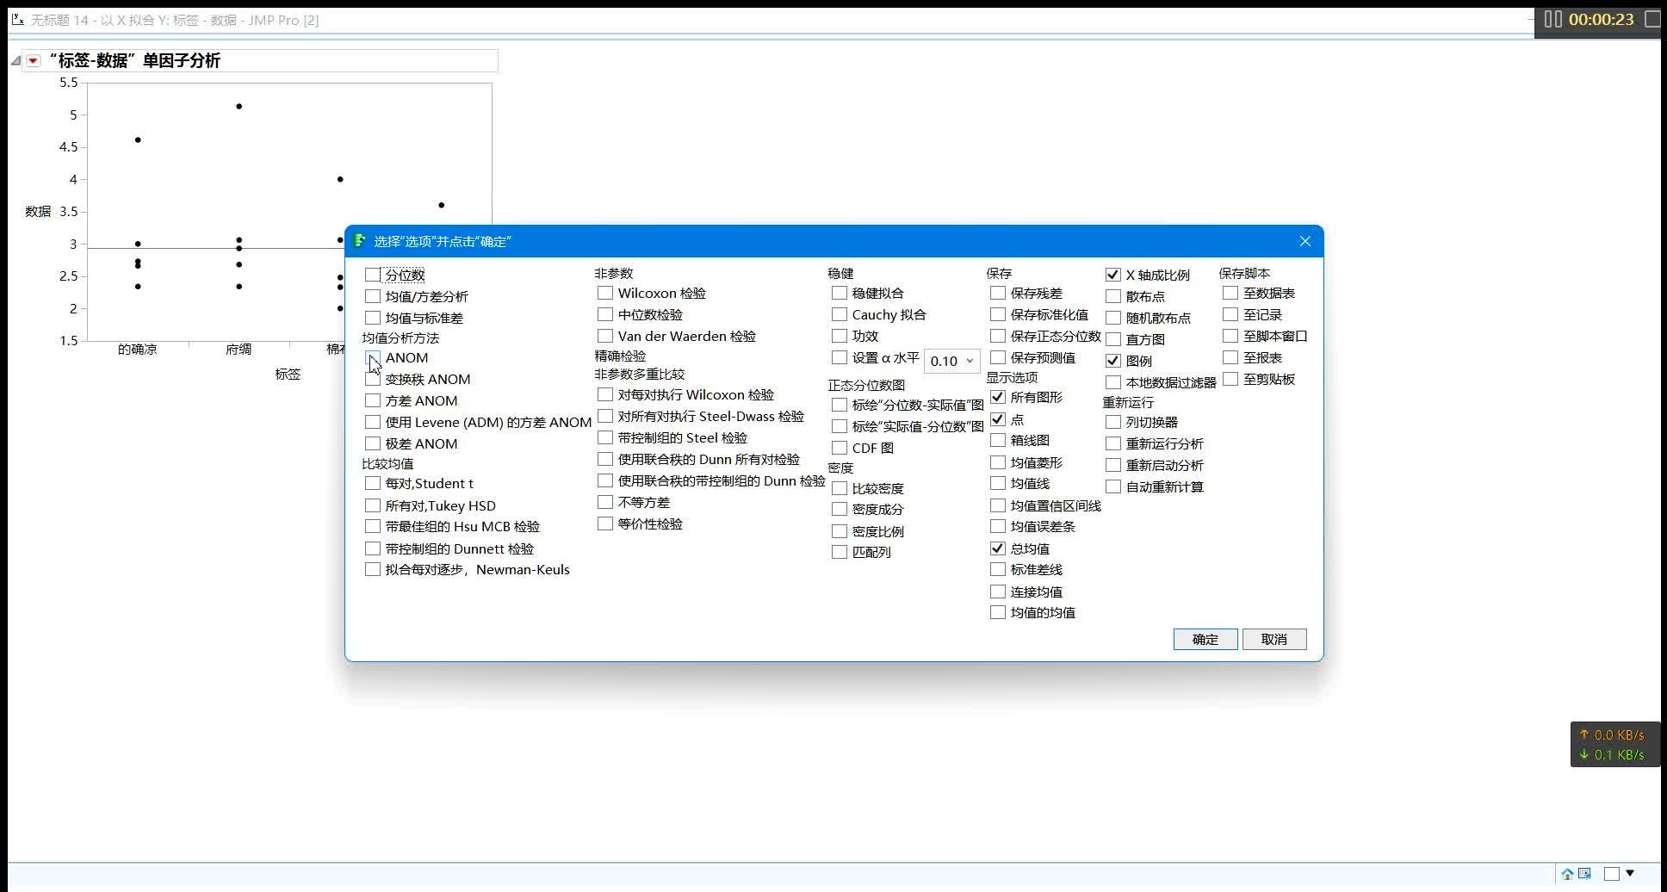The image size is (1667, 892).
Task: Click the 的确凉 axis label
Action: 138,349
